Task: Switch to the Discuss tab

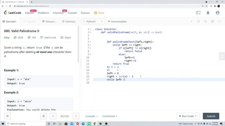Action: click(49, 21)
